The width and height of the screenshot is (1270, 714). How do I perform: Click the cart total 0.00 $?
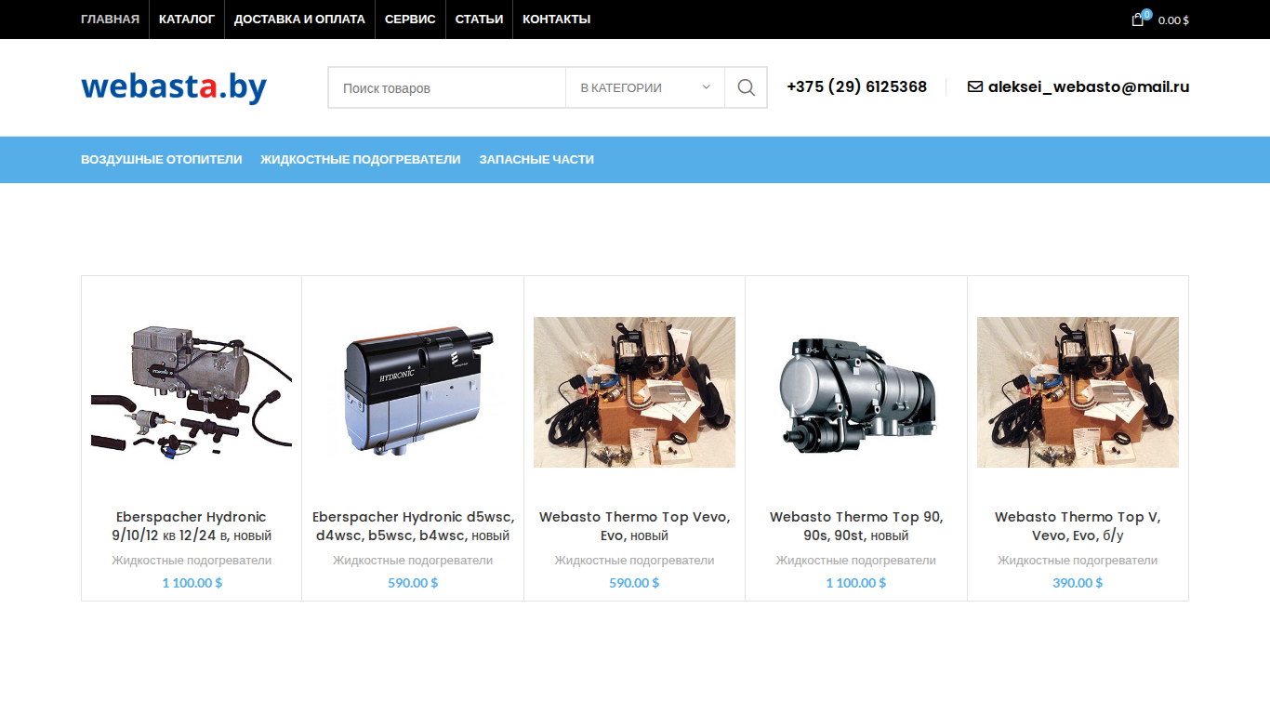click(1173, 20)
